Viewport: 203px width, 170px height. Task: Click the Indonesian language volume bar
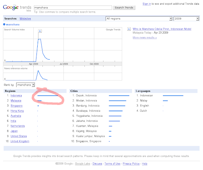173,95
